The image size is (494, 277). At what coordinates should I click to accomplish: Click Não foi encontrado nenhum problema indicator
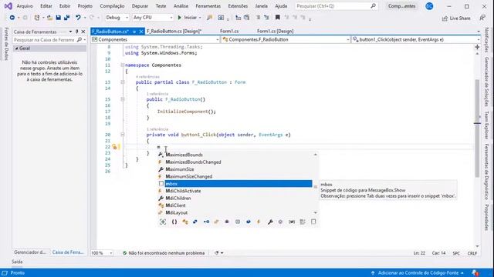pos(164,253)
